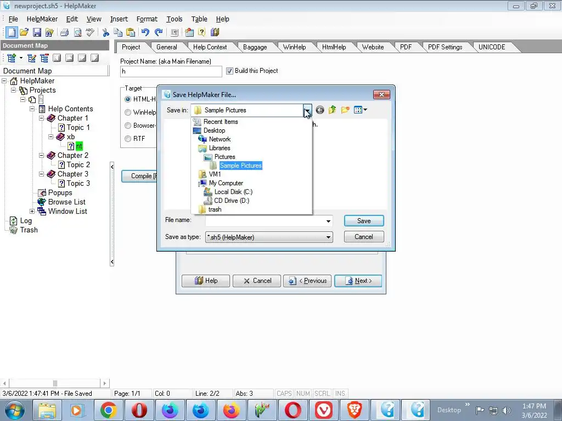
Task: Select the trash folder in dropdown list
Action: pyautogui.click(x=215, y=209)
